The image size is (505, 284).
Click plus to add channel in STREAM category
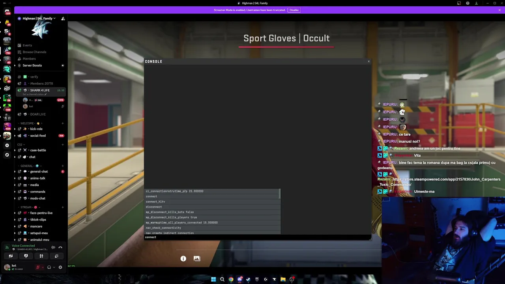coord(63,207)
